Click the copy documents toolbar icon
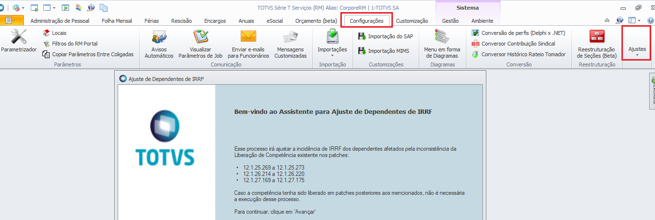This screenshot has width=655, height=220. click(104, 8)
